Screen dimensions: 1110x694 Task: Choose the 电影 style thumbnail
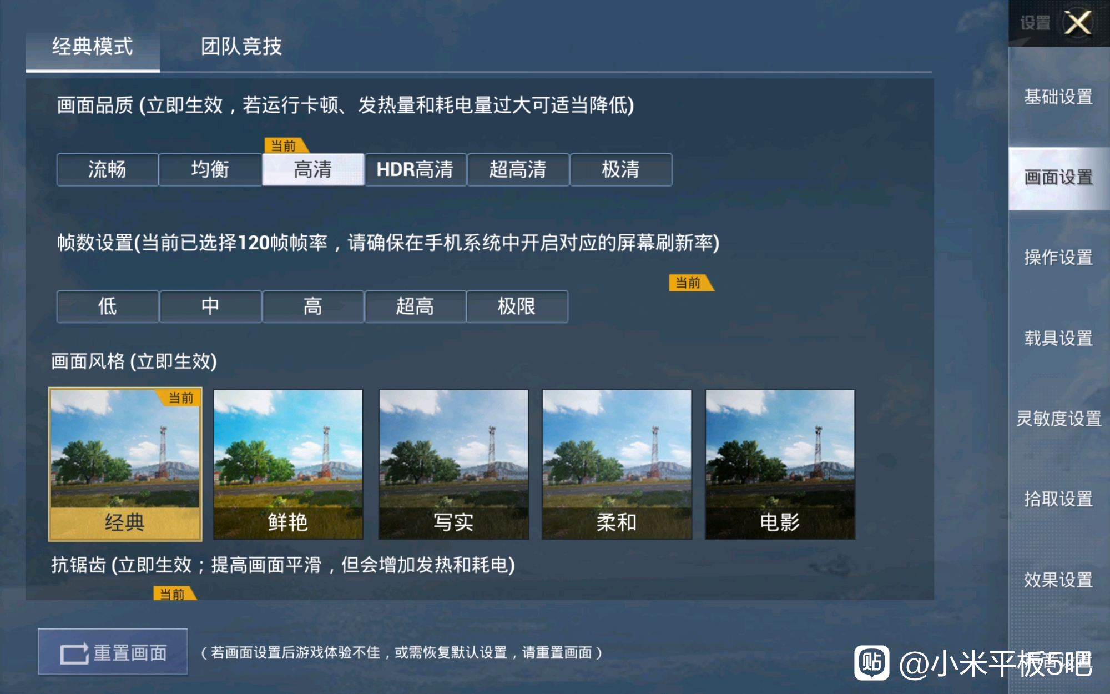(x=780, y=464)
